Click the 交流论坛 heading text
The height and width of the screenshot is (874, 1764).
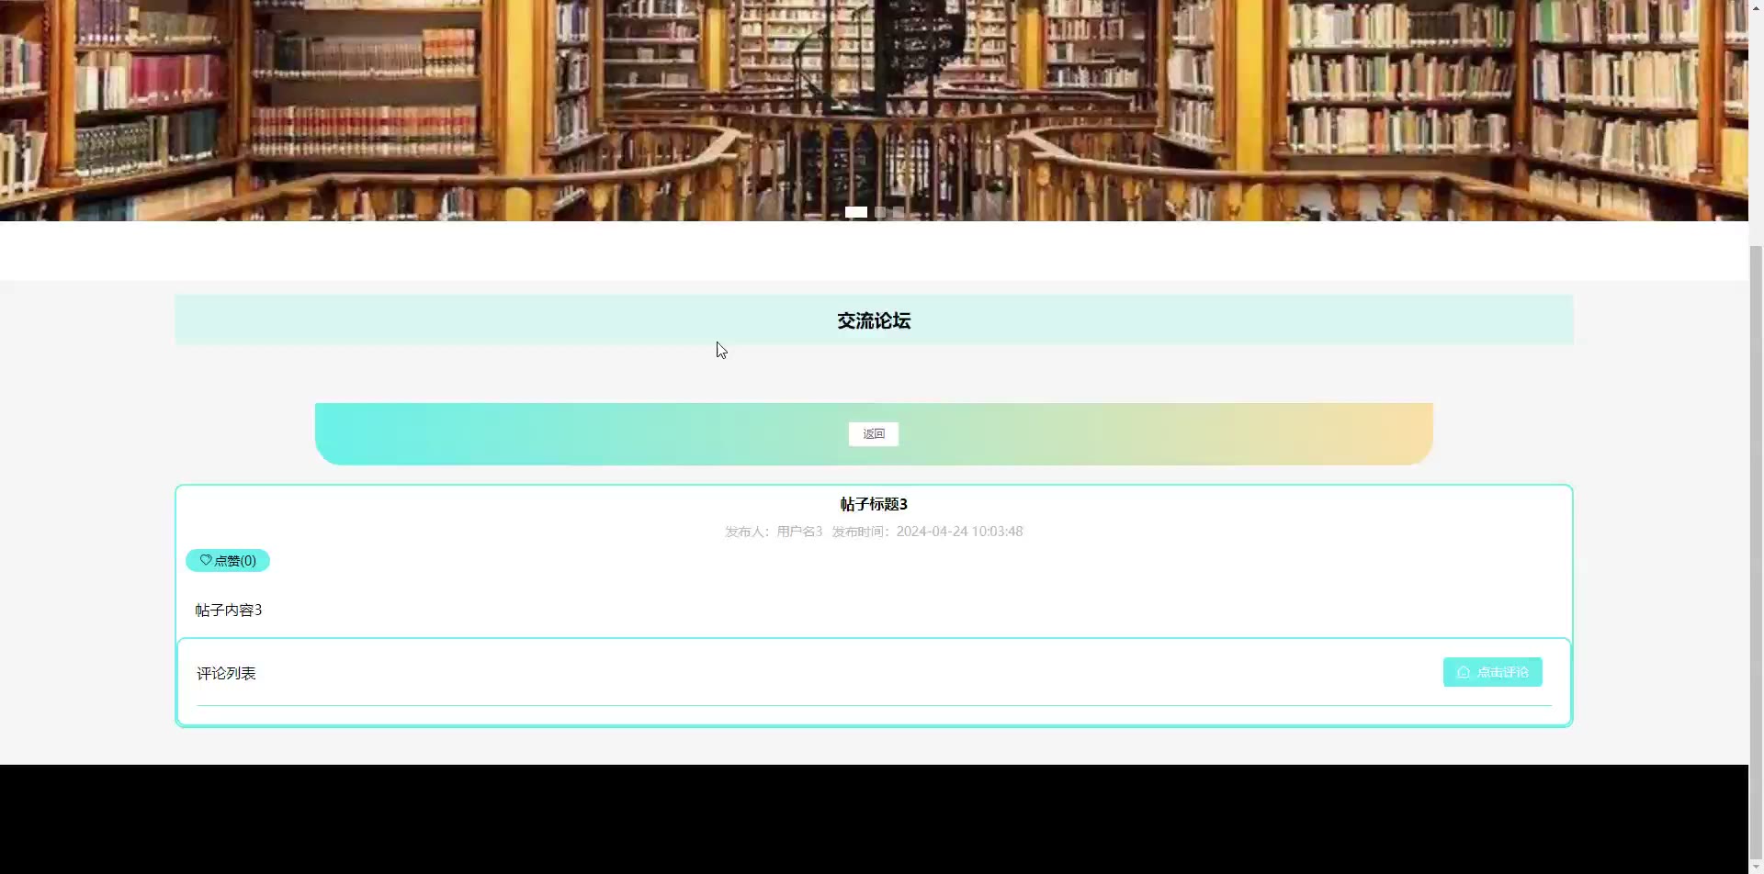(x=874, y=321)
